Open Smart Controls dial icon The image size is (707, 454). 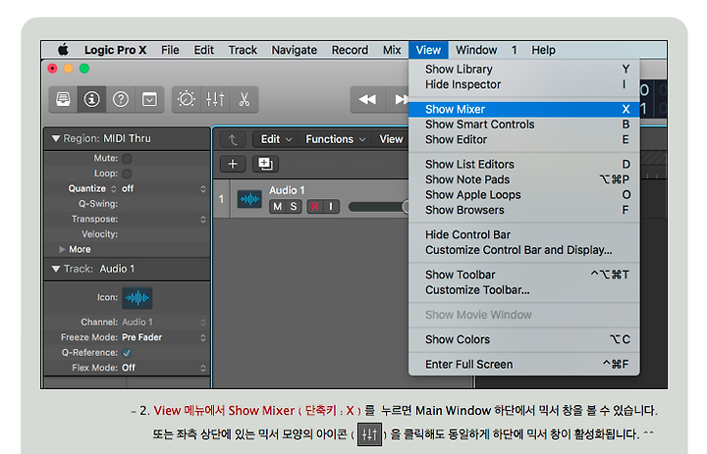[x=187, y=99]
